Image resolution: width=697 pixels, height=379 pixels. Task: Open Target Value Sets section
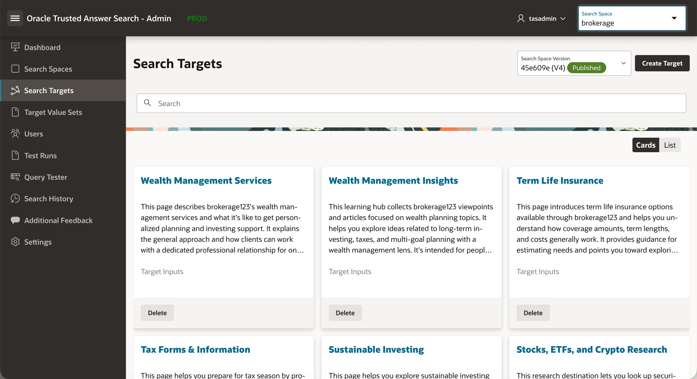(53, 112)
